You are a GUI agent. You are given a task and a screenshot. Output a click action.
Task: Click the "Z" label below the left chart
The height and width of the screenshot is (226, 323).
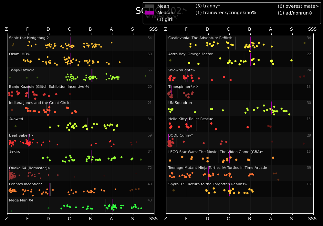pos(6,219)
